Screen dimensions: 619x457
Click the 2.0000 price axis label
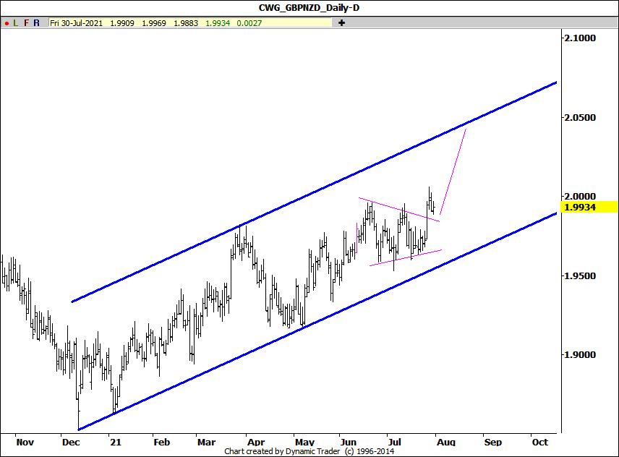580,197
